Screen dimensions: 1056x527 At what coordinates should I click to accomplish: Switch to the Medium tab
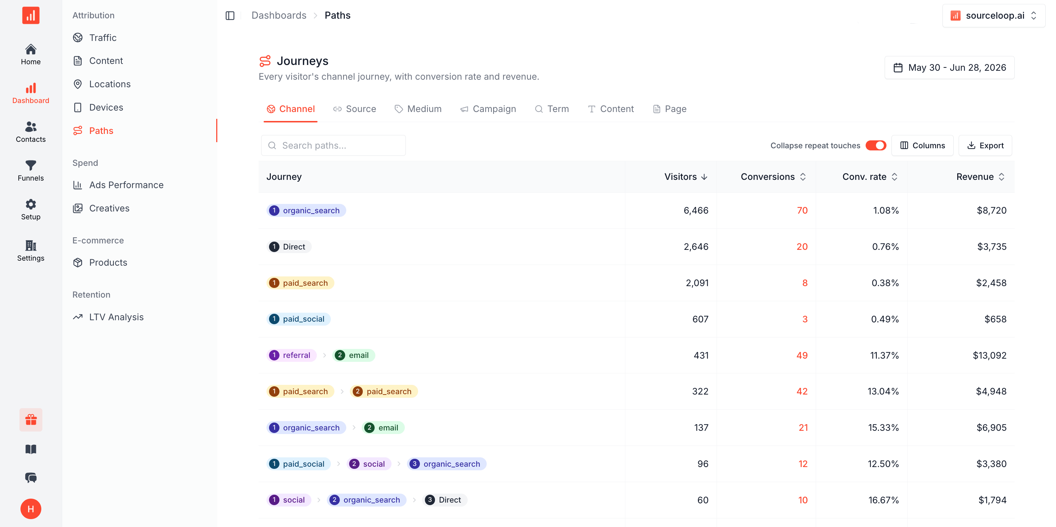418,109
